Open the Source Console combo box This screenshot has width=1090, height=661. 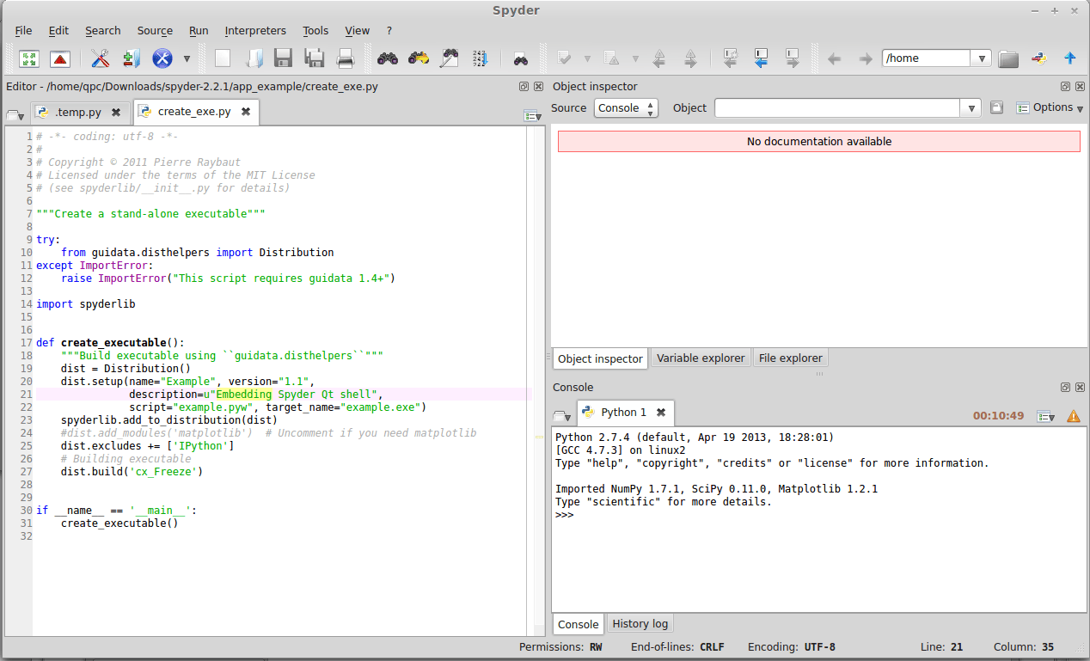click(626, 108)
